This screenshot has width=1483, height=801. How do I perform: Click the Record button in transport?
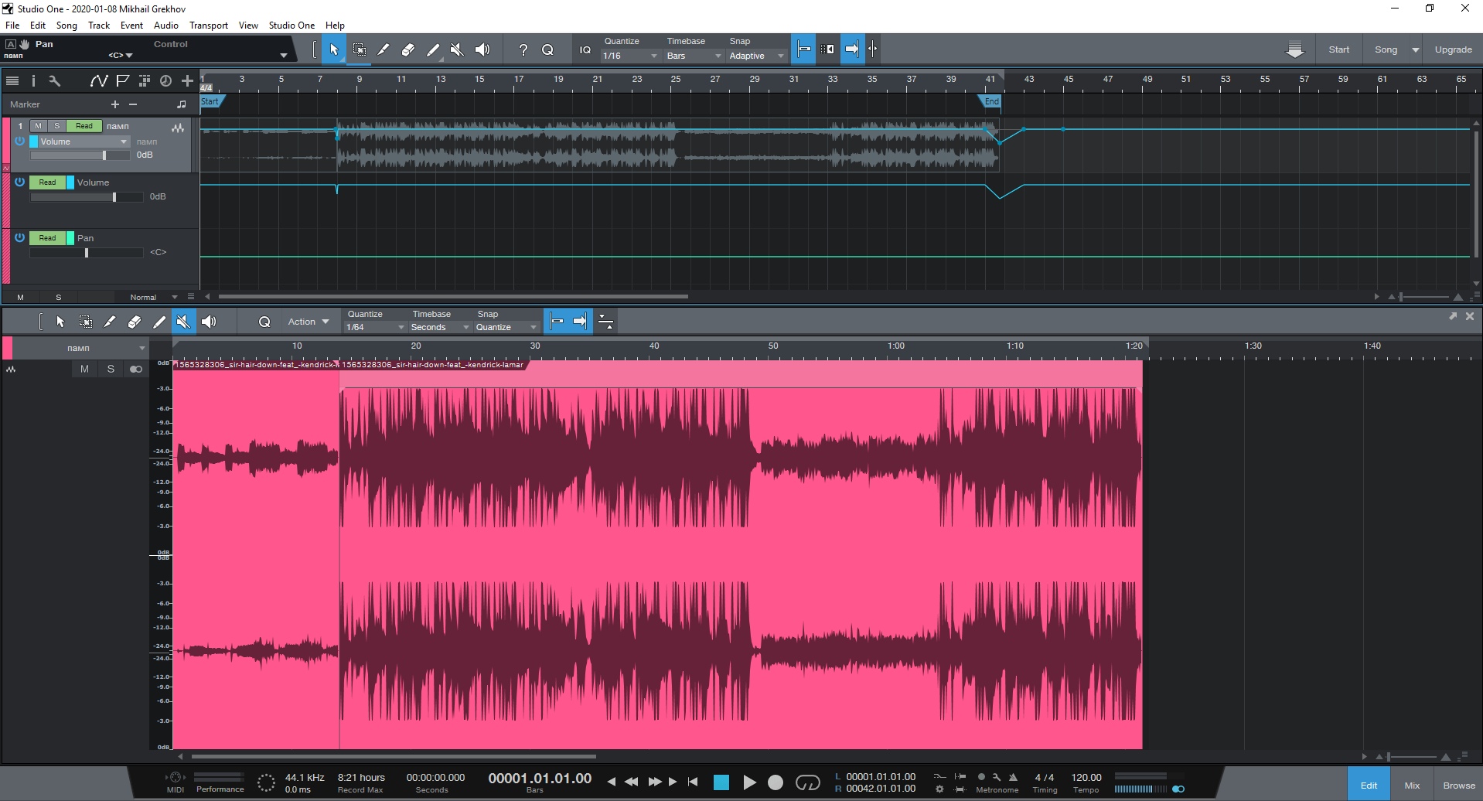(776, 782)
